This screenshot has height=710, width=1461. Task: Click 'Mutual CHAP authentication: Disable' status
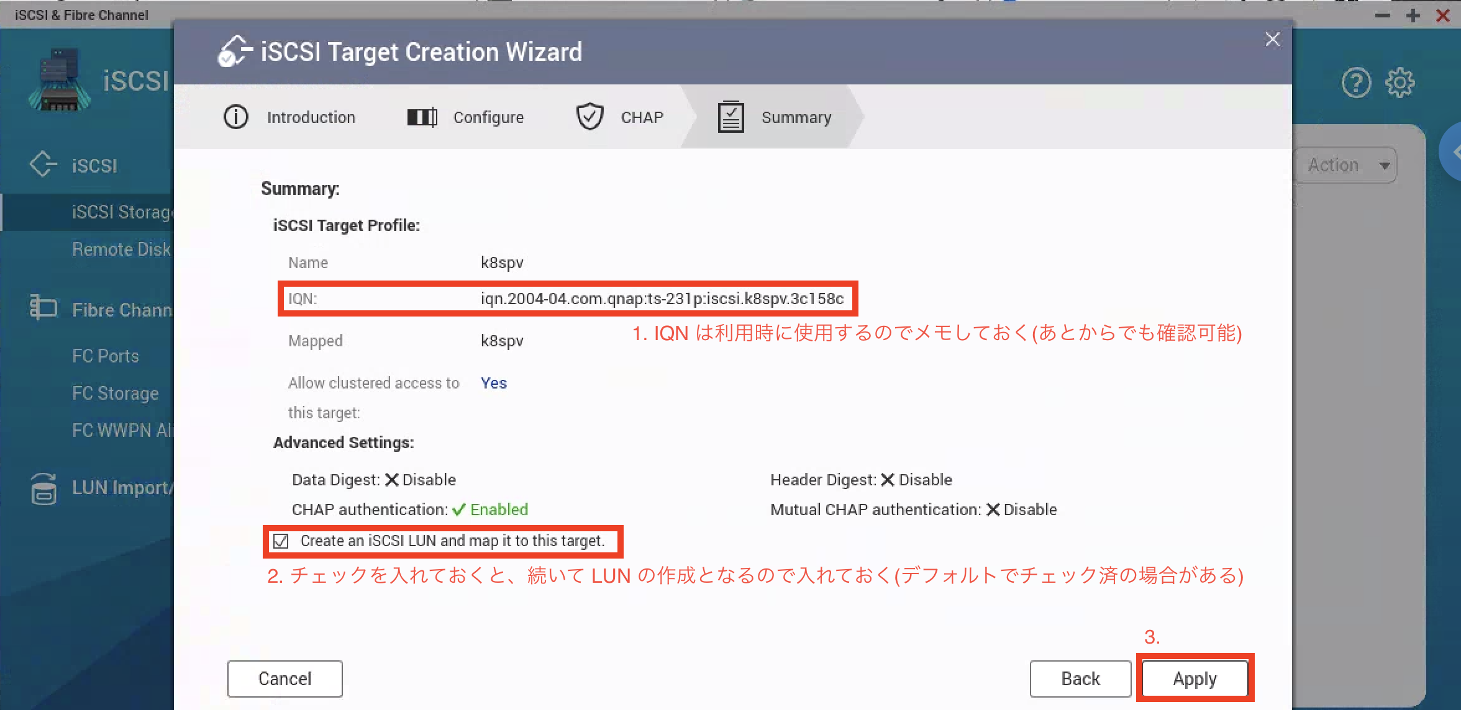914,510
